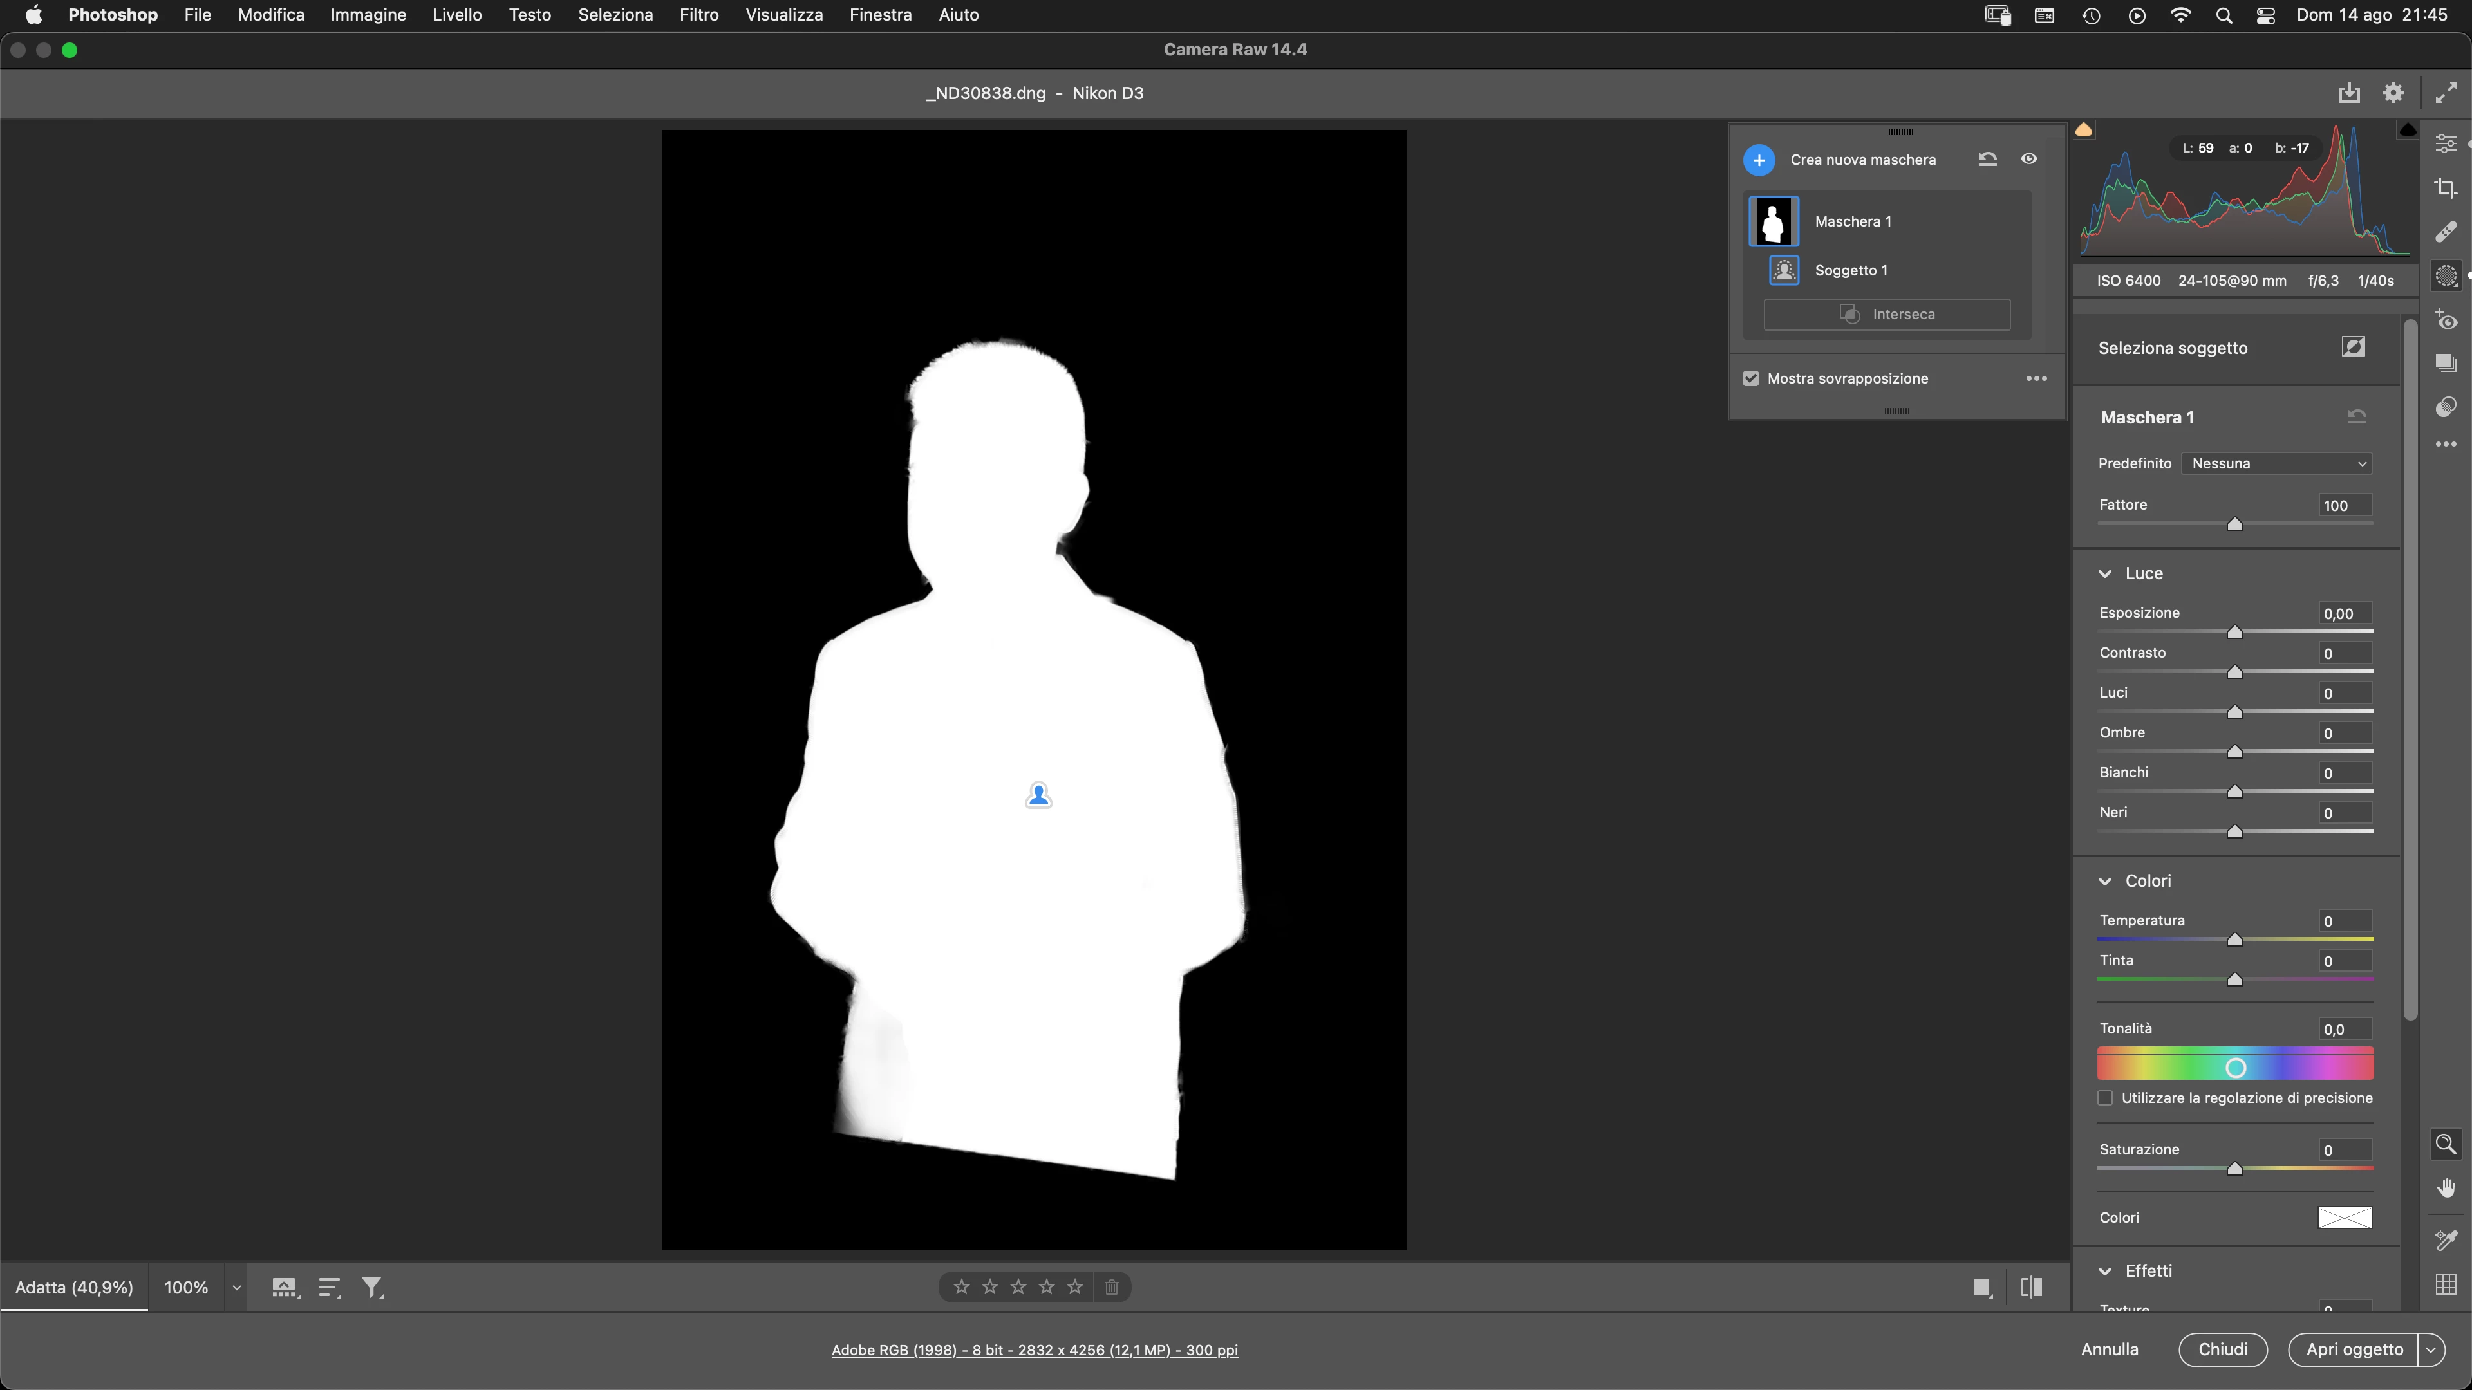2472x1390 pixels.
Task: Open the Livello menu
Action: coord(457,14)
